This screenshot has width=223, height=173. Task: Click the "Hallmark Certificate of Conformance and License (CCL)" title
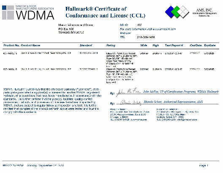click(105, 12)
